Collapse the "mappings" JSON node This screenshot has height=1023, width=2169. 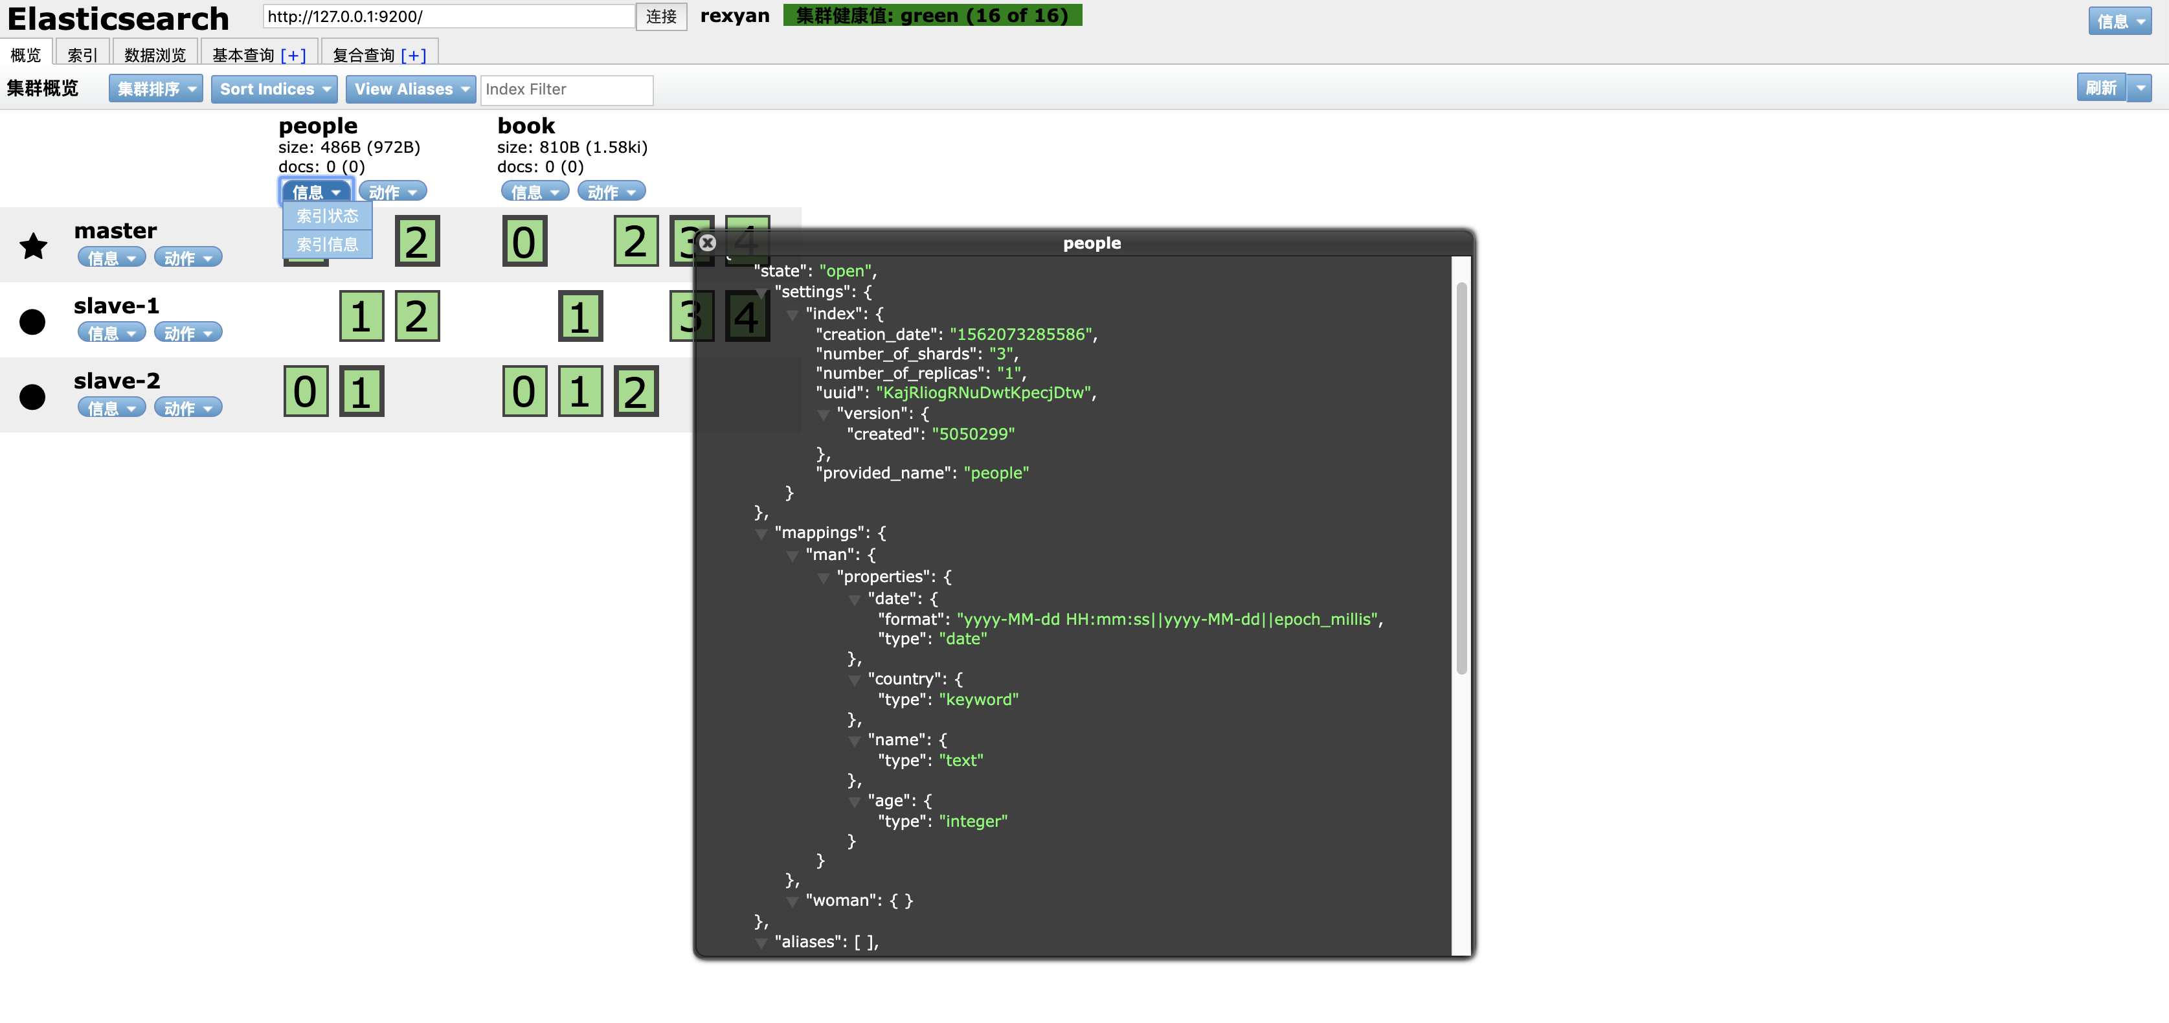point(761,534)
